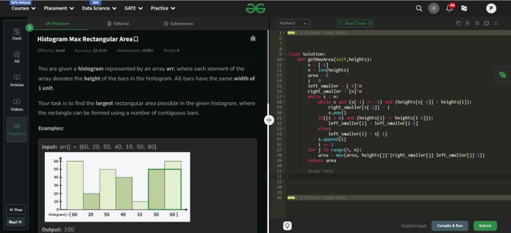This screenshot has height=233, width=511.
Task: Open the Python3 language dropdown
Action: pyautogui.click(x=293, y=24)
